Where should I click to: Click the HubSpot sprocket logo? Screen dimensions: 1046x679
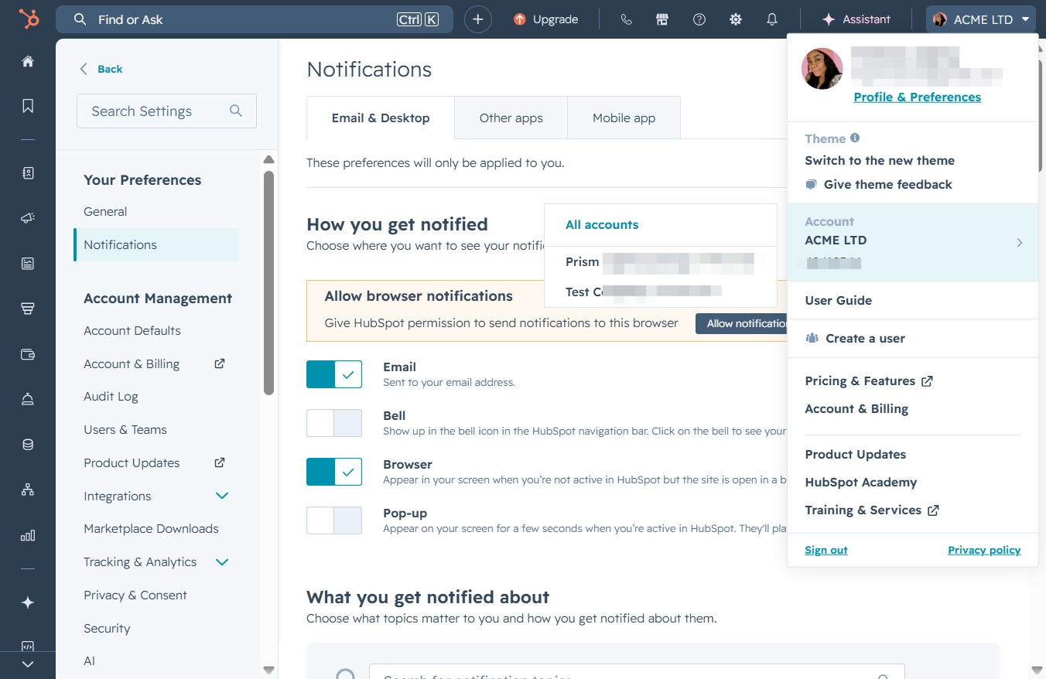28,19
